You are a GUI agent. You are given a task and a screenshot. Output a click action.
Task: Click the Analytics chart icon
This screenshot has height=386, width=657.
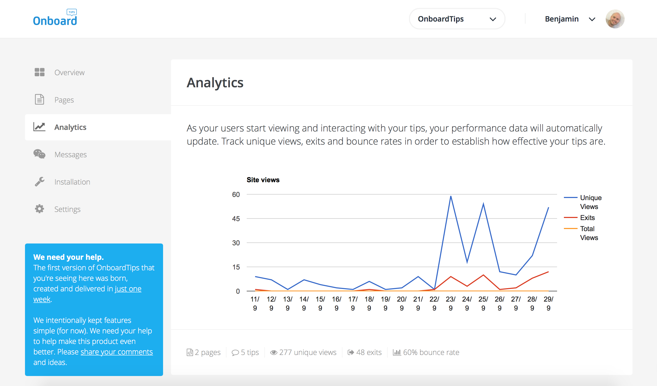coord(39,127)
